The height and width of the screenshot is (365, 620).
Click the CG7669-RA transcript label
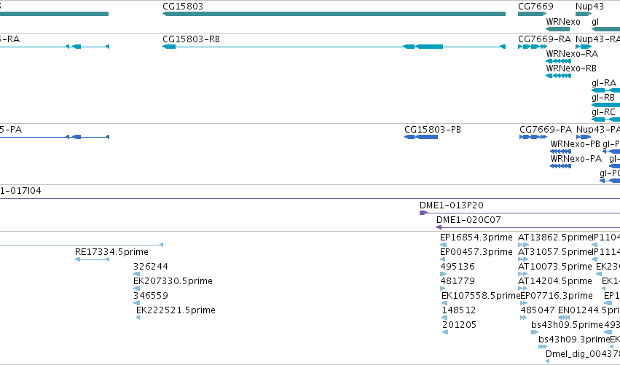(544, 39)
